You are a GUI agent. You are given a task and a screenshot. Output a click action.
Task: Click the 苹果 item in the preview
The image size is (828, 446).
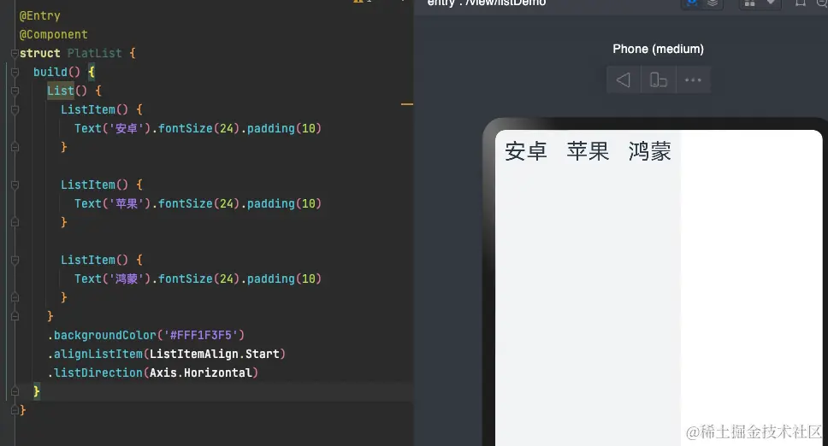(x=588, y=151)
